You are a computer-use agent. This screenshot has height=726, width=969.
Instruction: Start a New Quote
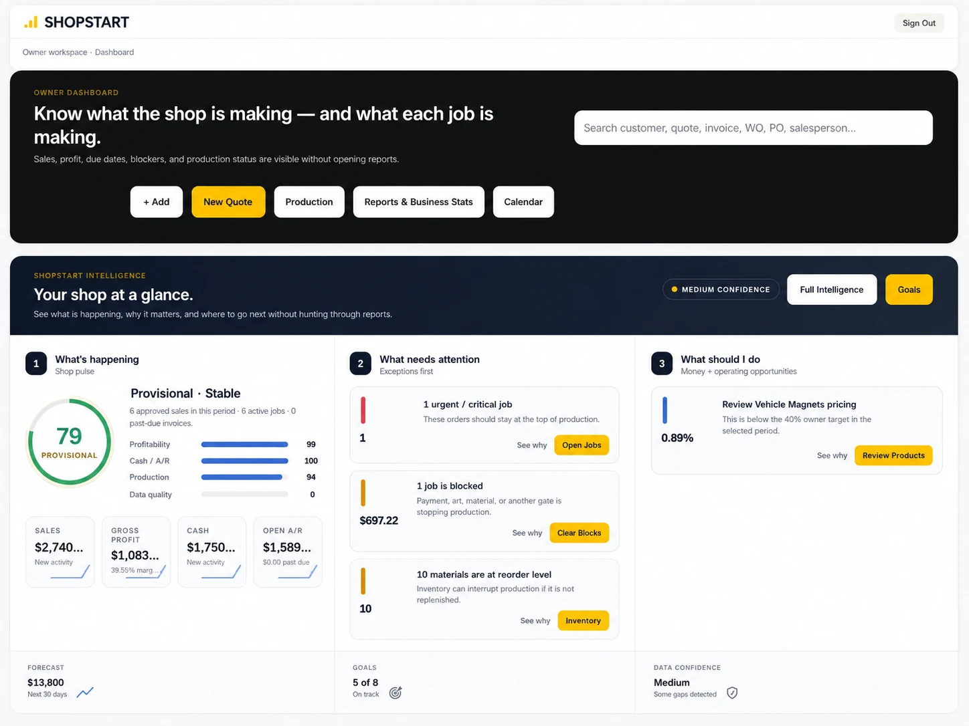click(x=228, y=202)
